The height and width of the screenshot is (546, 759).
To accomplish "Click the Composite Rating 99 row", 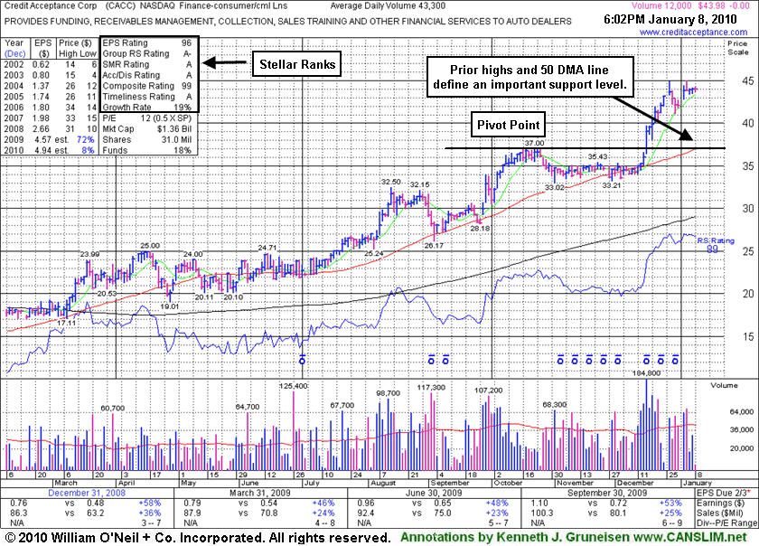I will click(x=146, y=86).
